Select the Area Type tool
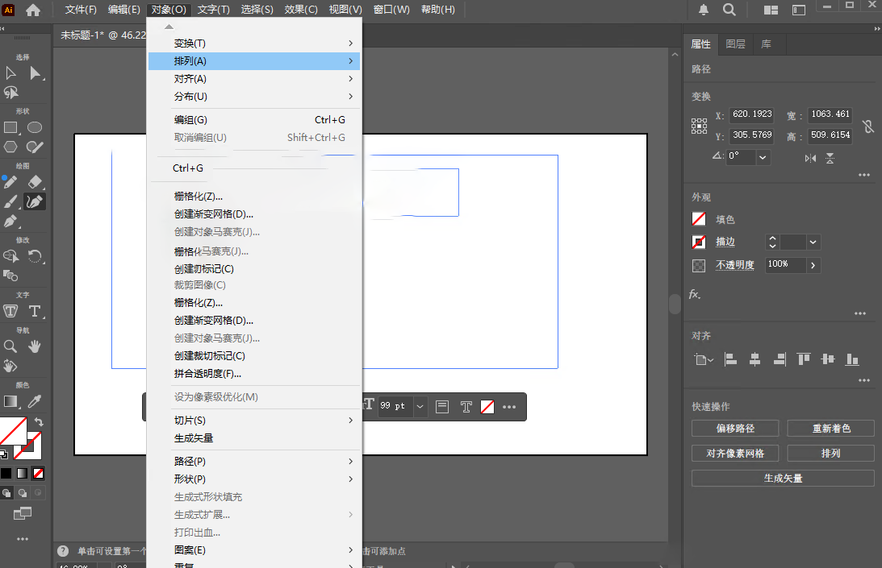The height and width of the screenshot is (568, 882). pos(10,311)
